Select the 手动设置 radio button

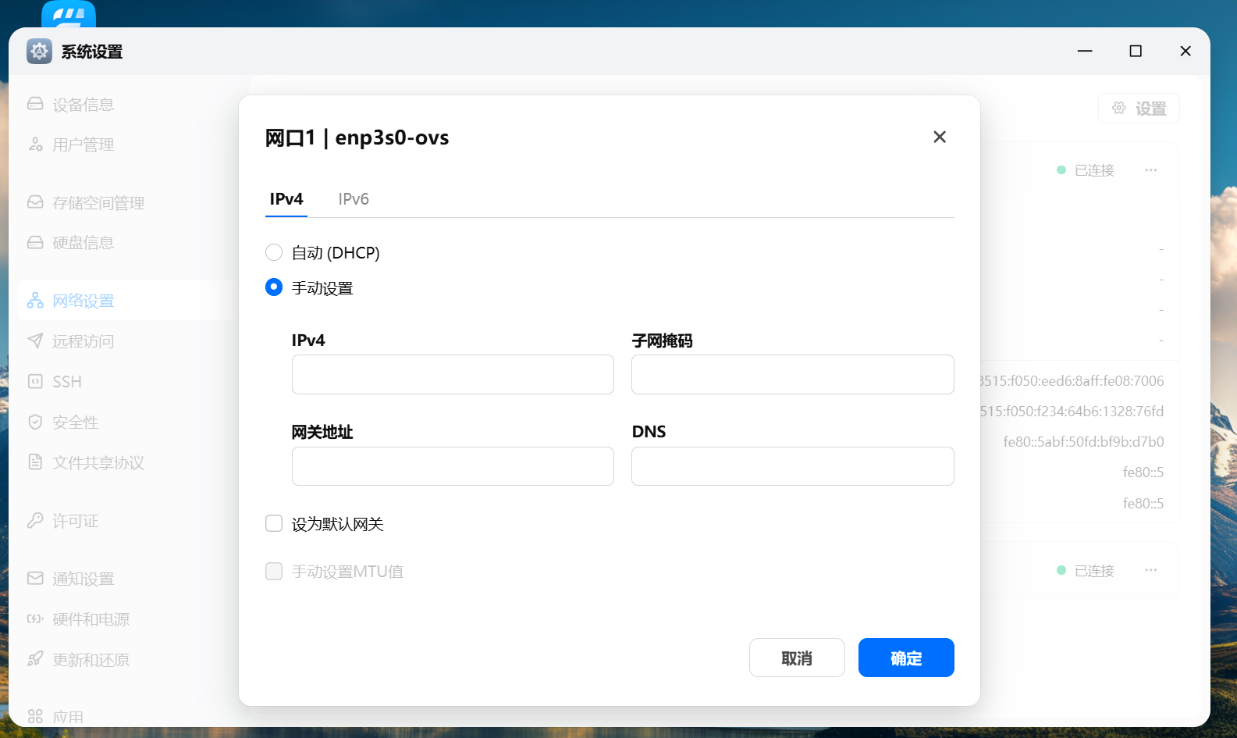point(274,287)
